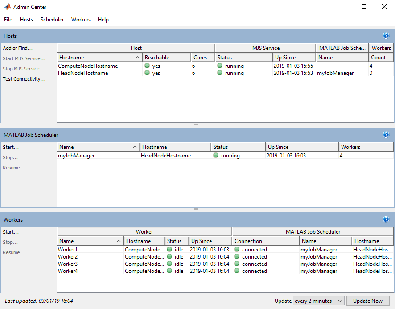Open the Update interval dropdown
Screen dimensions: 395x309
point(318,301)
